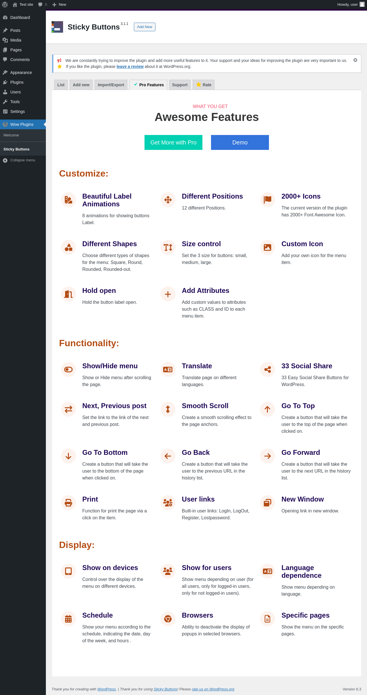
Task: Click the Sticky Buttons plugin logo thumbnail
Action: (x=57, y=27)
